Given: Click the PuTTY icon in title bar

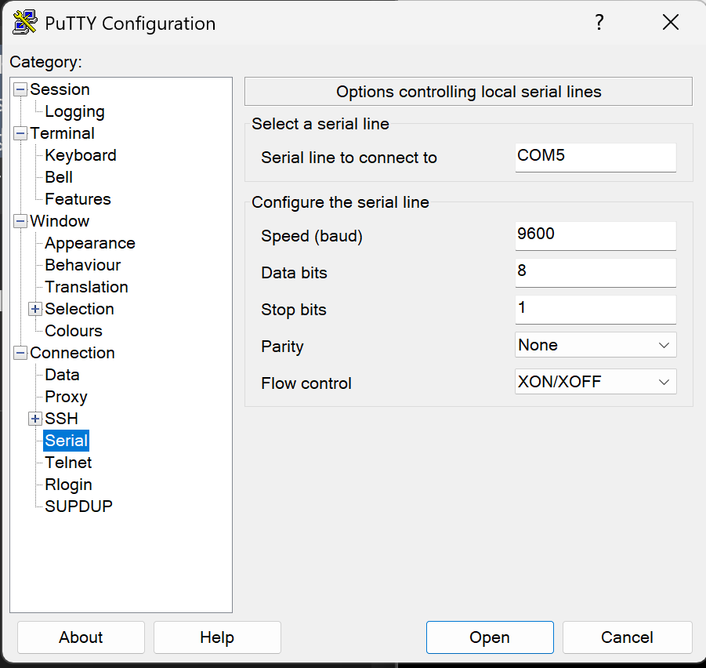Looking at the screenshot, I should [24, 23].
